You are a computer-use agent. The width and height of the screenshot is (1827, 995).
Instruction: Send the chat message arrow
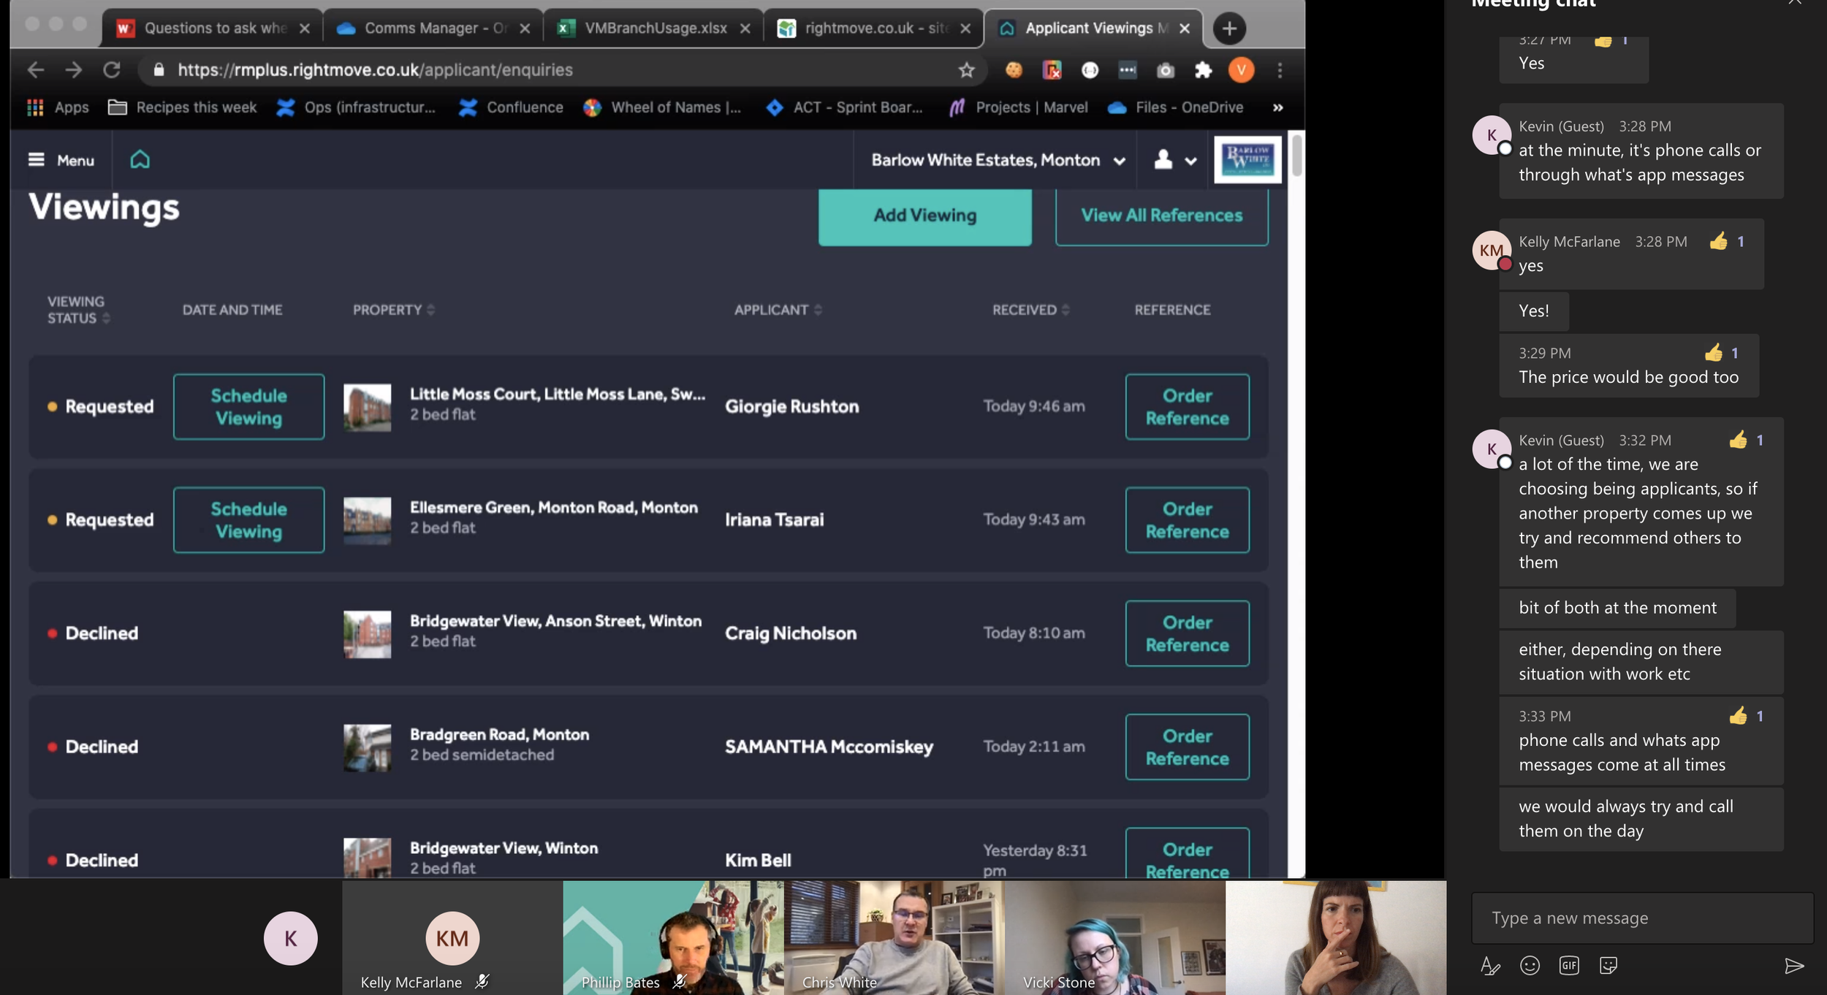(x=1793, y=966)
